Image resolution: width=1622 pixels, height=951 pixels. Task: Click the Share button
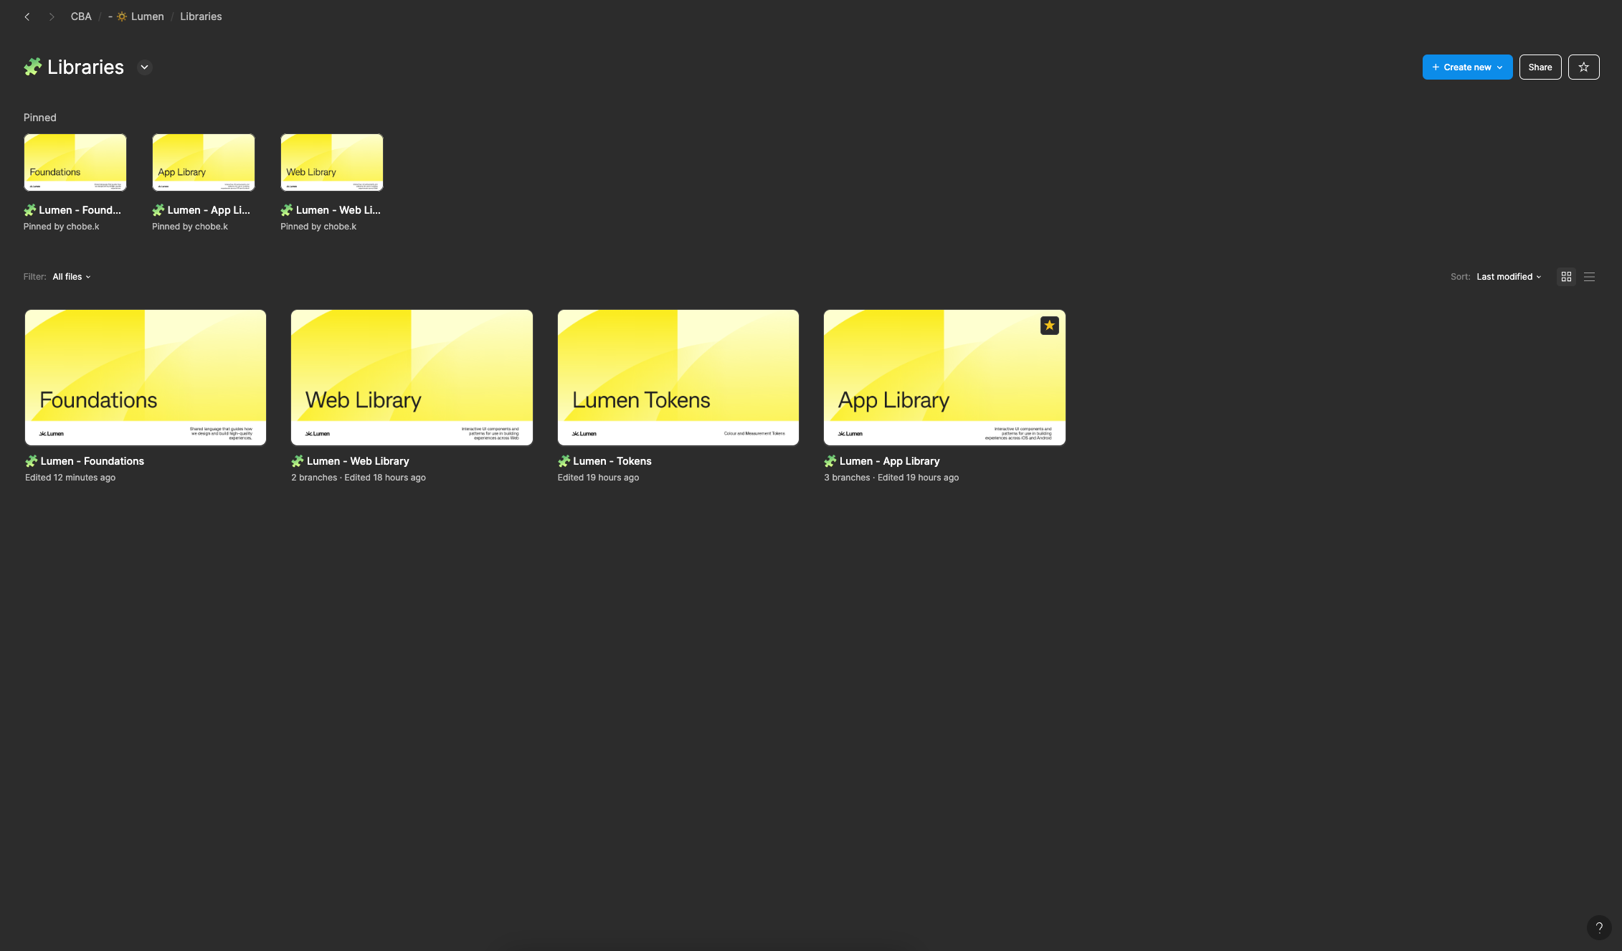click(x=1540, y=67)
